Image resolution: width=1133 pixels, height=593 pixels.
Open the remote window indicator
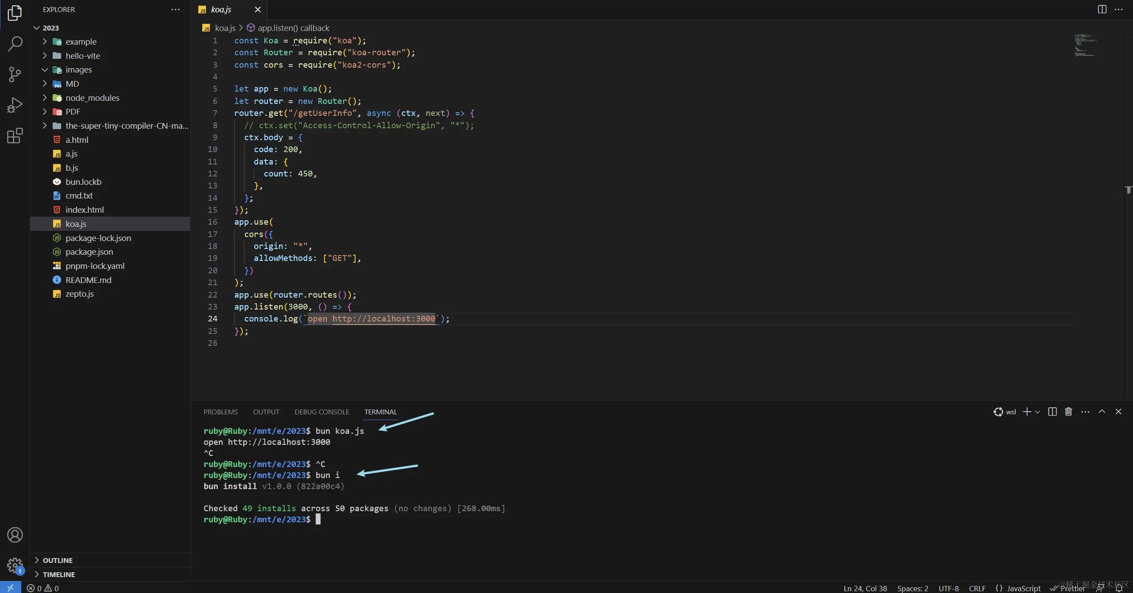(10, 588)
